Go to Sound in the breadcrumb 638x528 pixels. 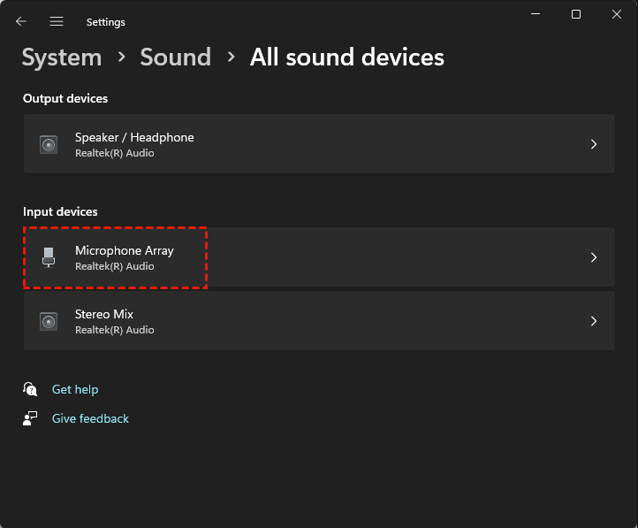(175, 57)
